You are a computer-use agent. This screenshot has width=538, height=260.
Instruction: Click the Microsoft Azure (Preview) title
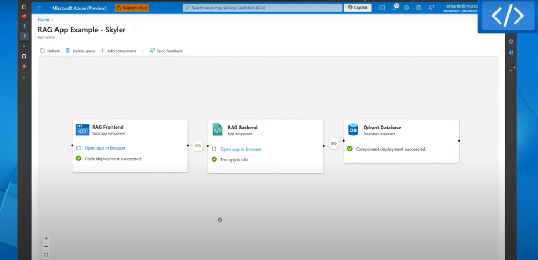pos(79,8)
